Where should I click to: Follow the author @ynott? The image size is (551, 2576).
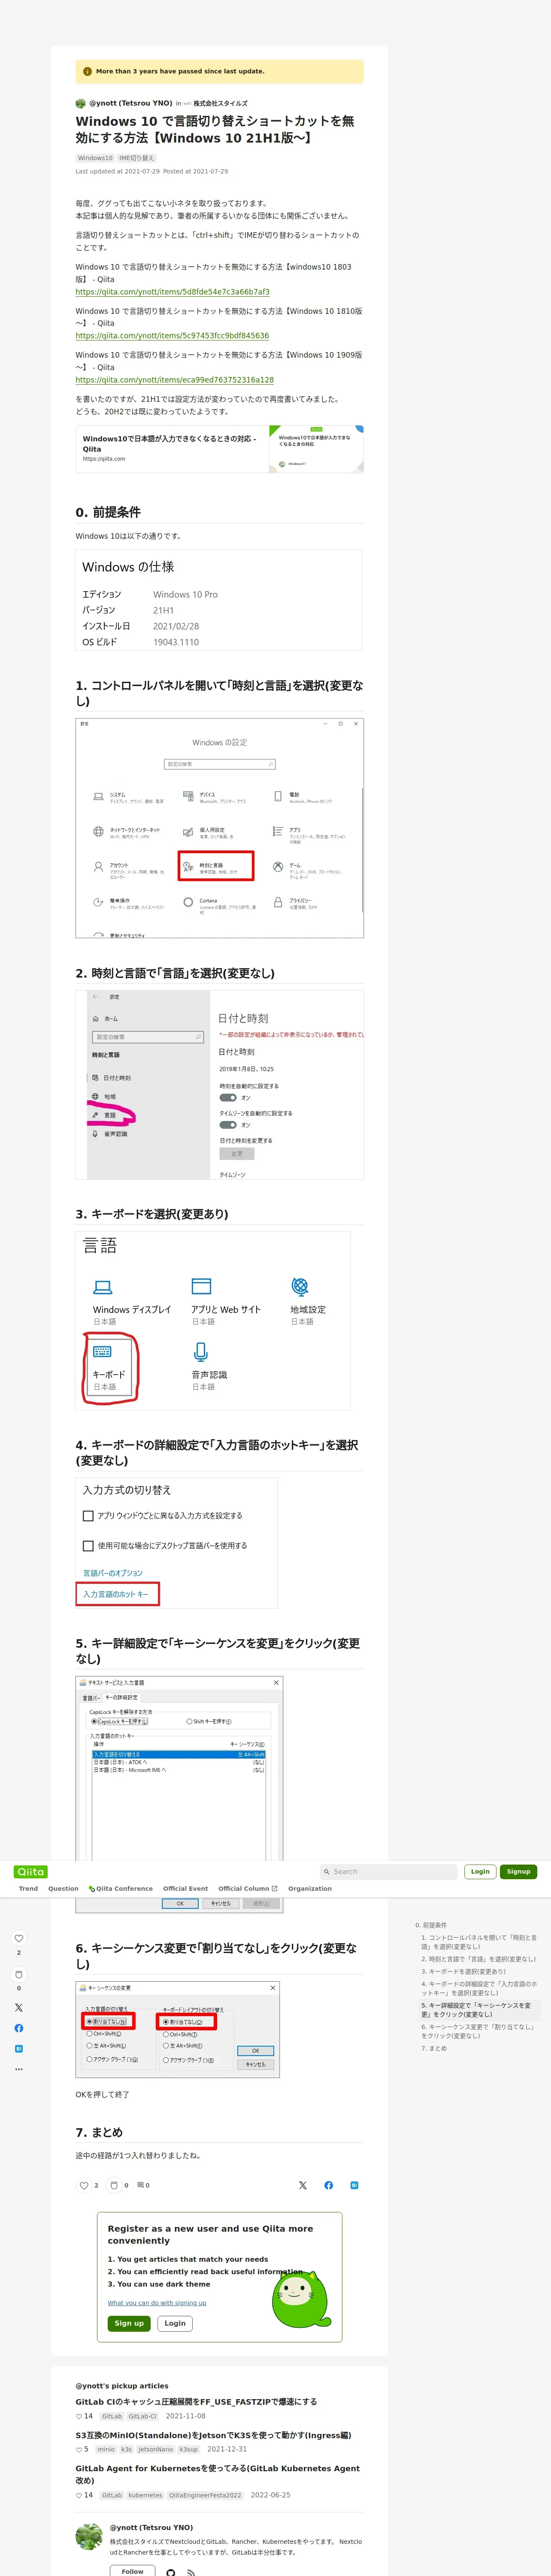click(132, 2571)
